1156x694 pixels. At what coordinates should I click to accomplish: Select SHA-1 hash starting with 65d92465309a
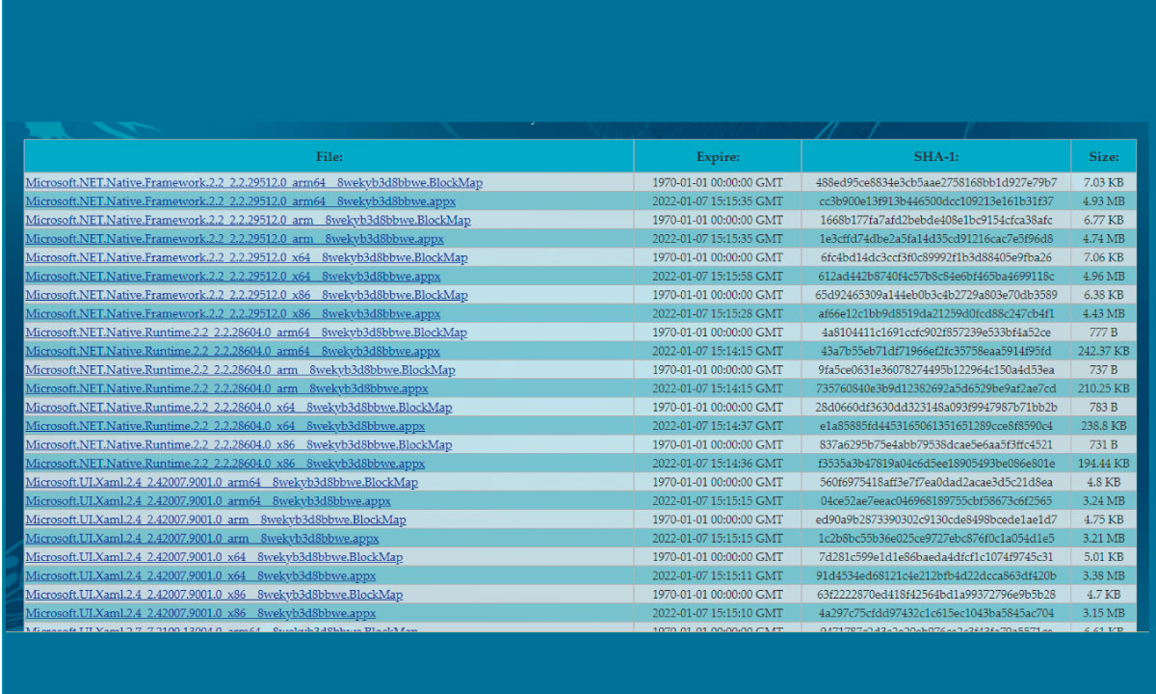coord(936,295)
